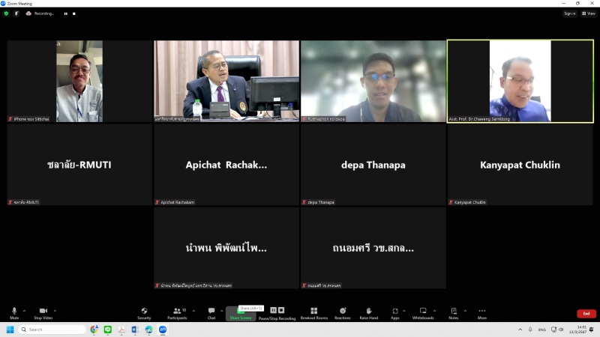
Task: Stop video camera
Action: (x=43, y=312)
